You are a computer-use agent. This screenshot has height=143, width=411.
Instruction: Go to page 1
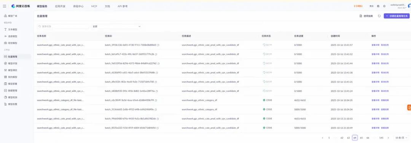329,138
